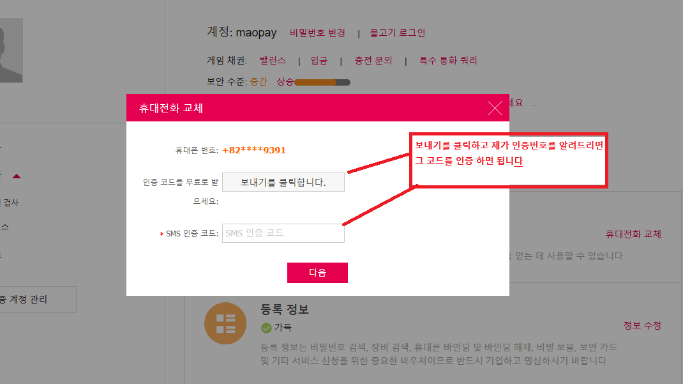Collapse the sidebar section with the red triangle

pos(17,176)
